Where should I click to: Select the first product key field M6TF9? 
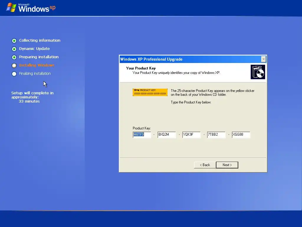coord(142,134)
